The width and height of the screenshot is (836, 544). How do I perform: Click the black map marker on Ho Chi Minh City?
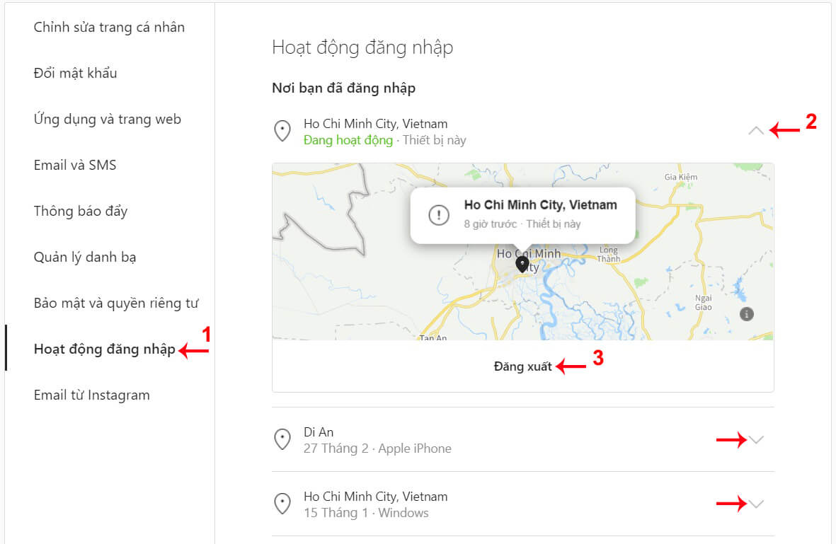tap(522, 263)
